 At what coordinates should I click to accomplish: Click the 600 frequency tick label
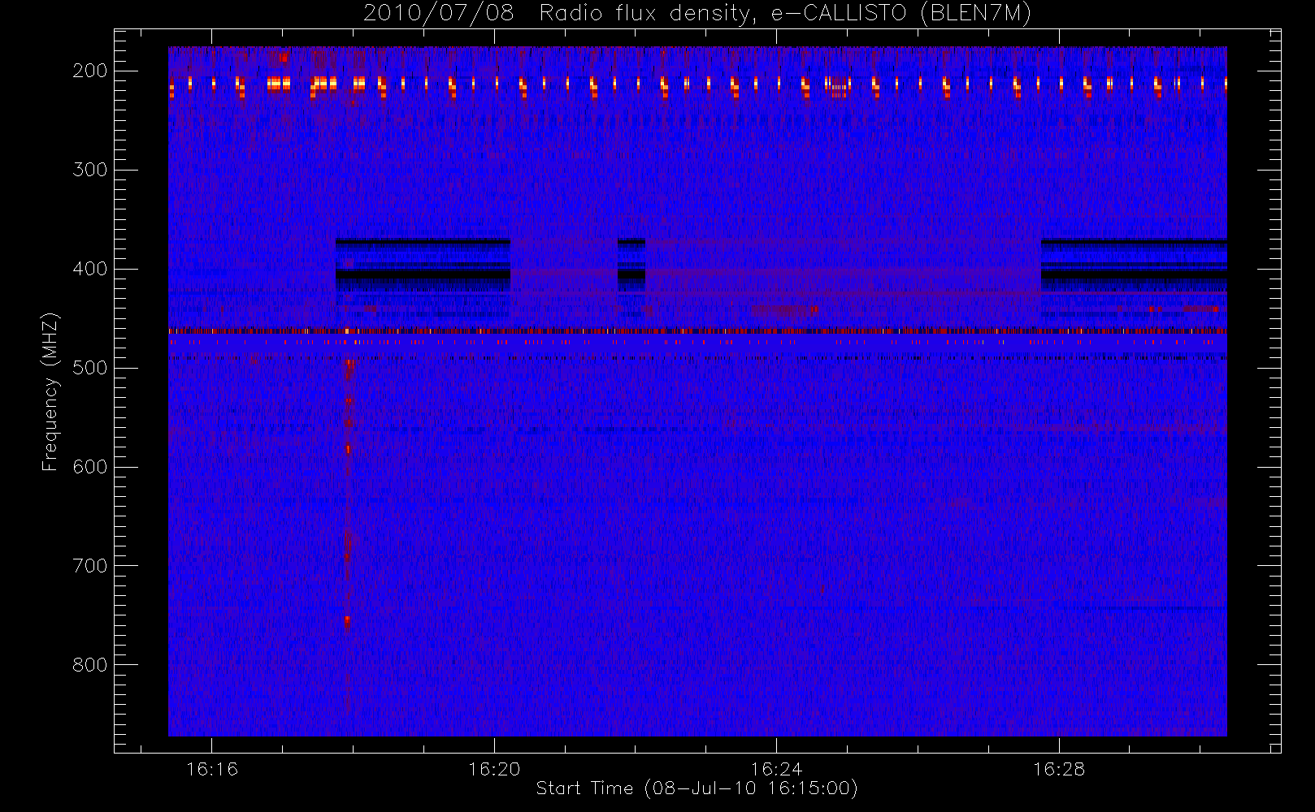coord(90,467)
